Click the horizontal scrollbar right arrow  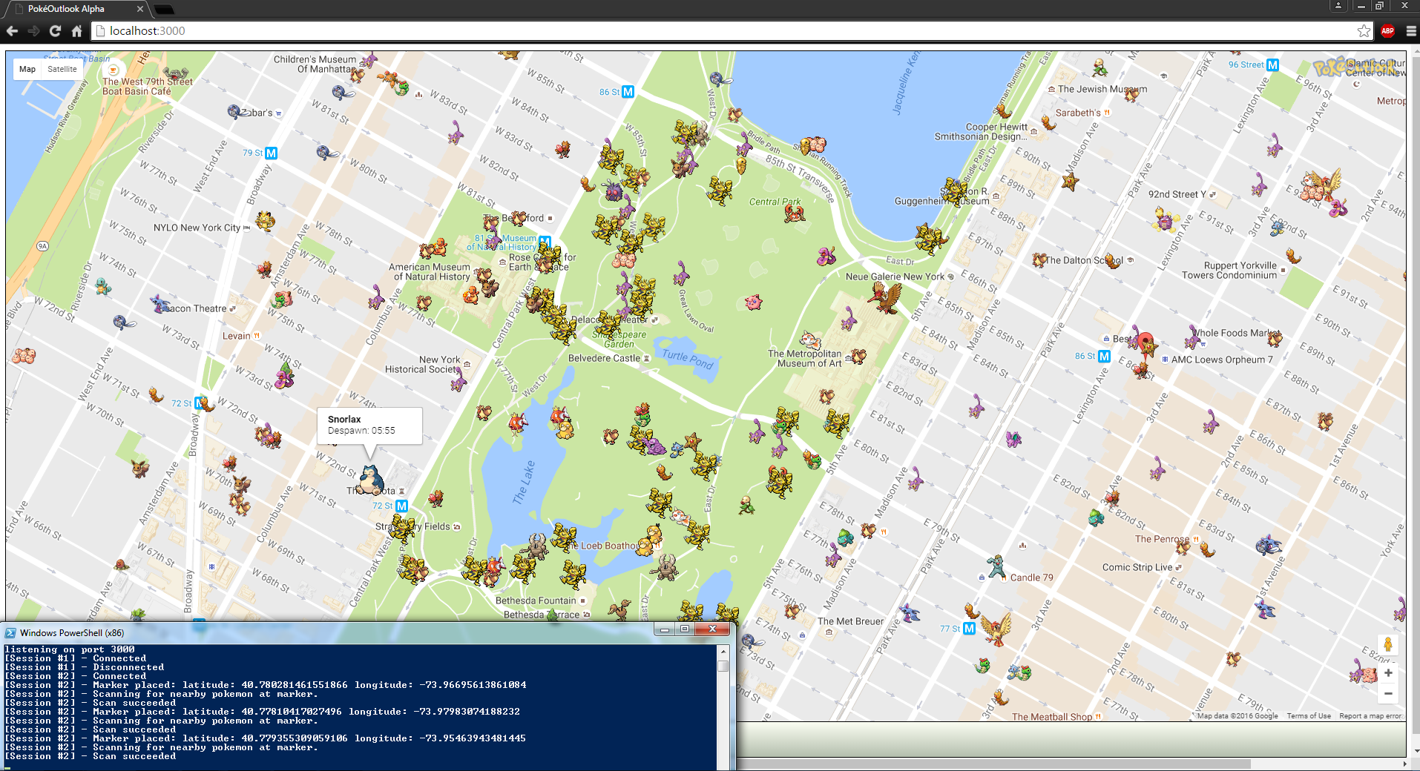[1404, 764]
